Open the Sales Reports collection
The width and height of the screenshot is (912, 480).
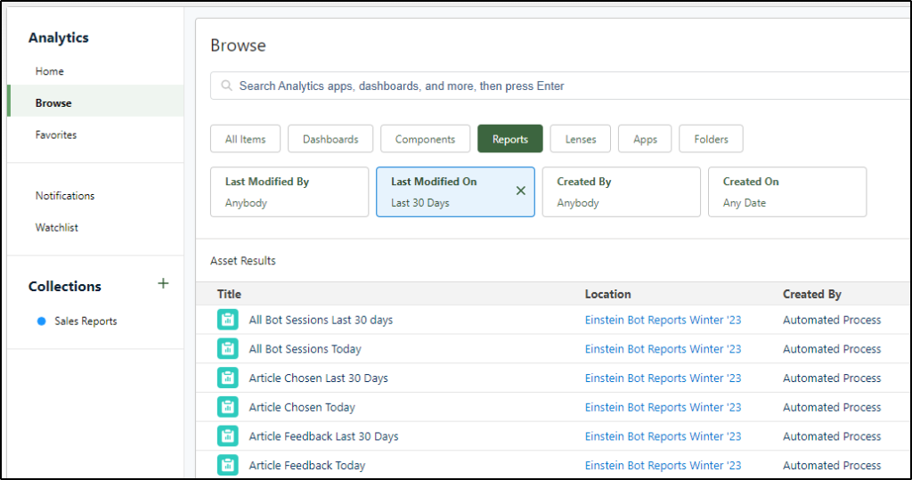click(x=85, y=321)
